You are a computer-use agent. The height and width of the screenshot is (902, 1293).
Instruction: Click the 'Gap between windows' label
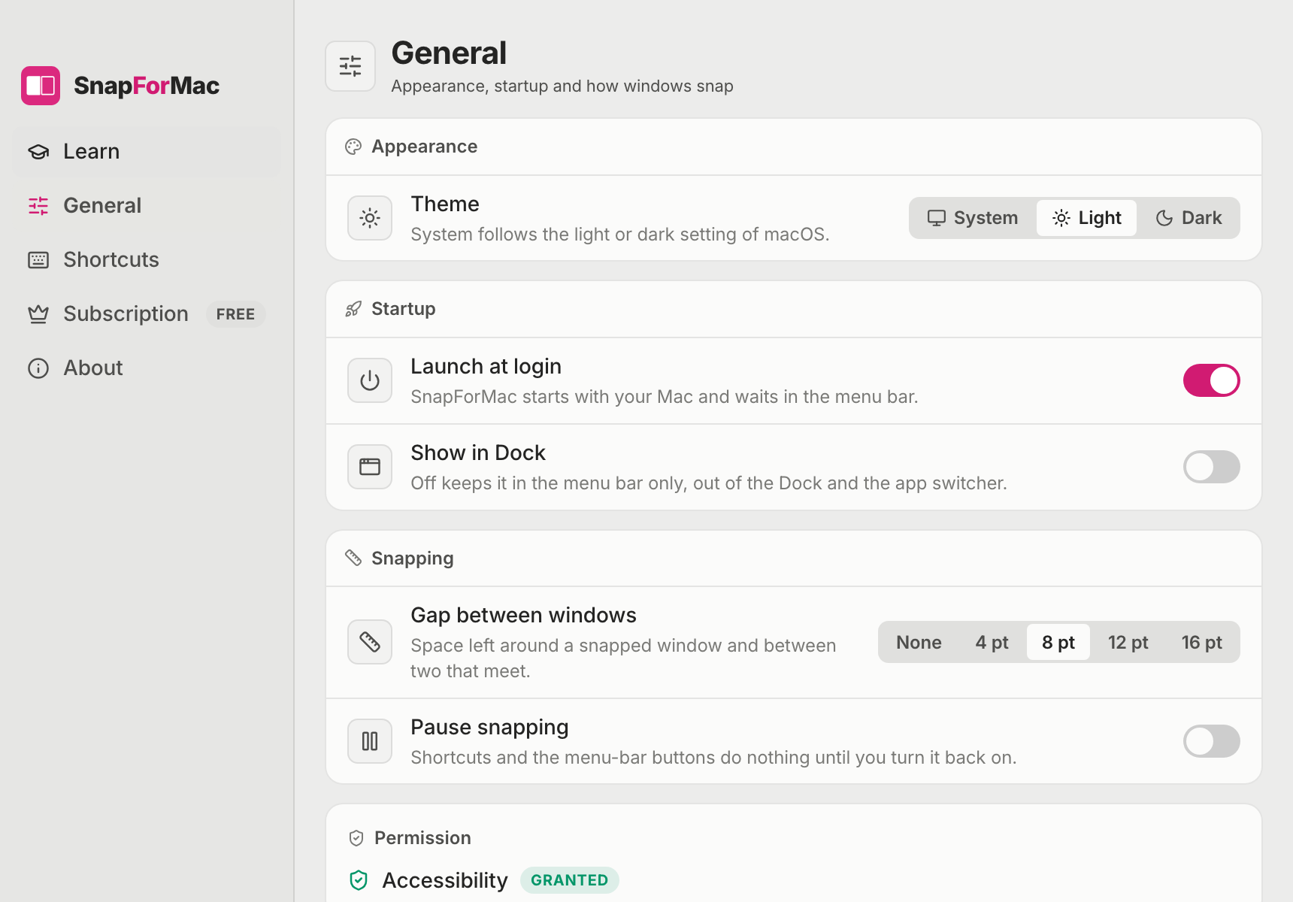[523, 615]
